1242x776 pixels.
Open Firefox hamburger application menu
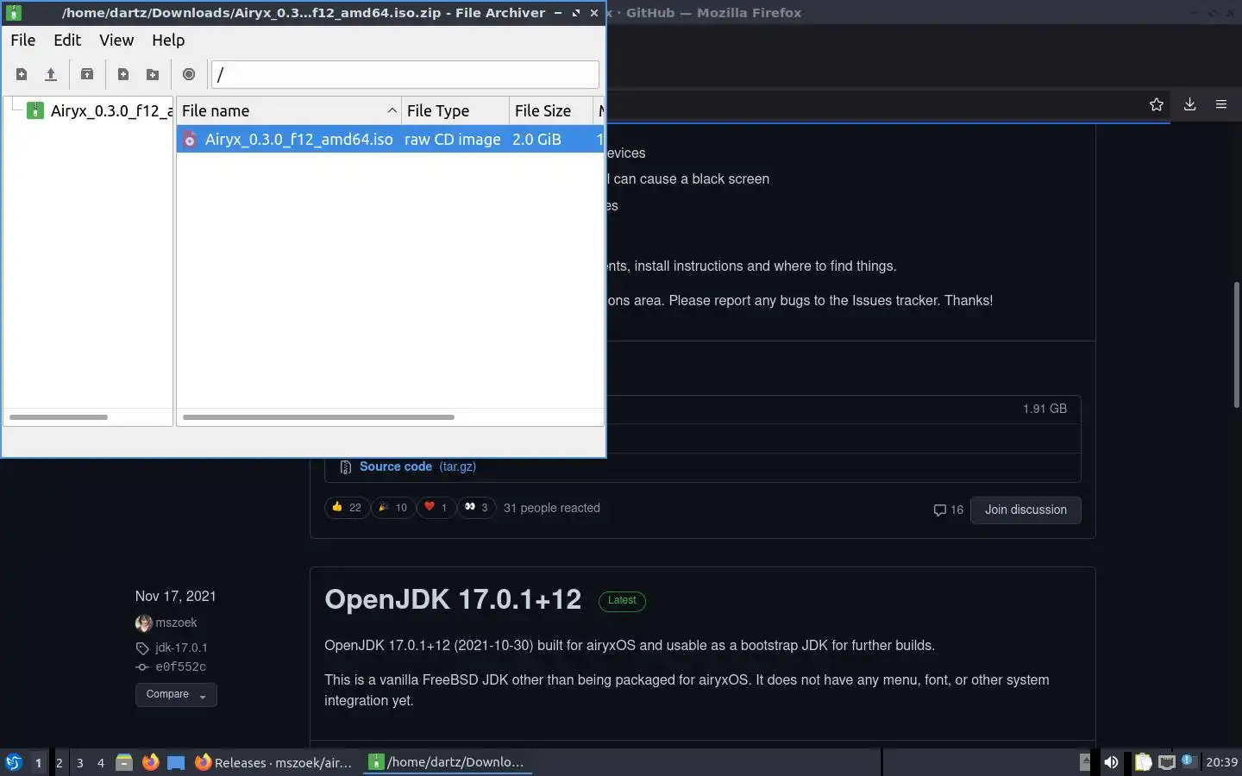coord(1221,104)
